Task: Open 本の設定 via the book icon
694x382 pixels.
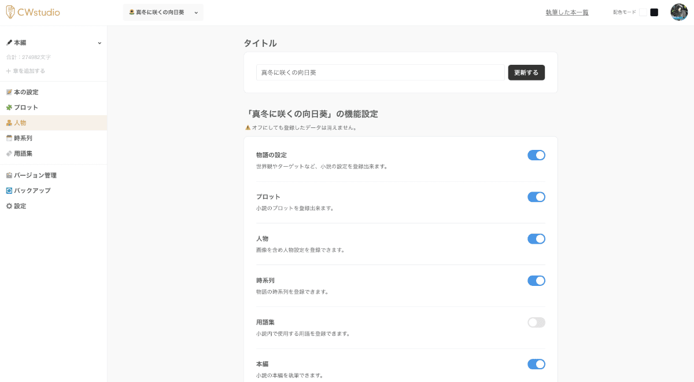Action: (x=9, y=91)
